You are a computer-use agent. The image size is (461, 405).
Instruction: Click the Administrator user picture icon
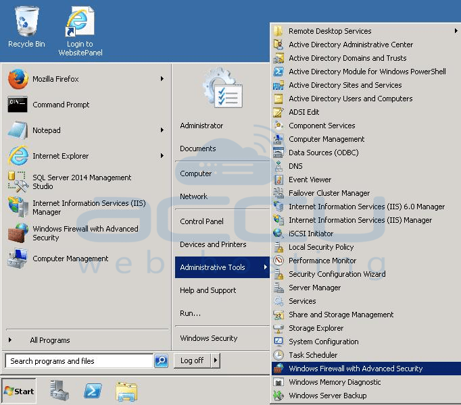[223, 88]
